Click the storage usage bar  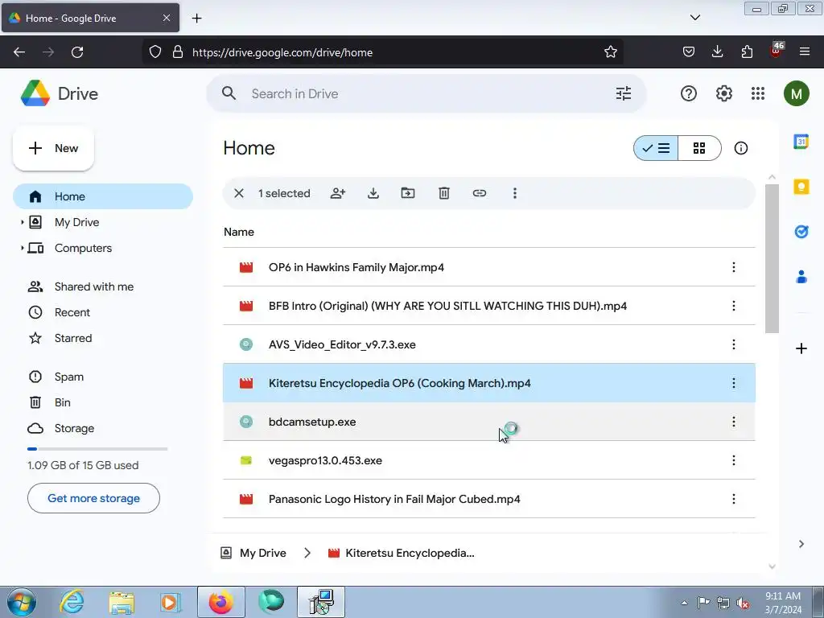(97, 449)
